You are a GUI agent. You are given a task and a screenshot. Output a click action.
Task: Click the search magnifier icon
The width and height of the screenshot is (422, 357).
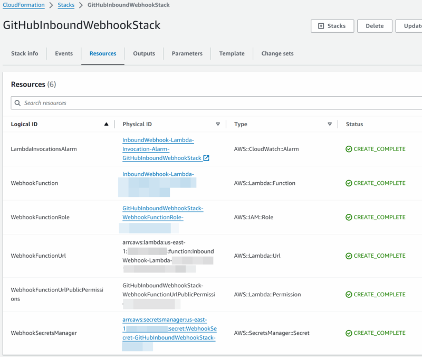coord(17,103)
